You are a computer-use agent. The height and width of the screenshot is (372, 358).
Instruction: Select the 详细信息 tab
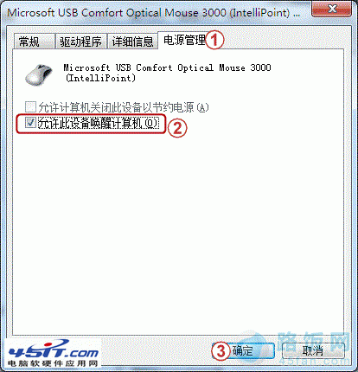[132, 42]
